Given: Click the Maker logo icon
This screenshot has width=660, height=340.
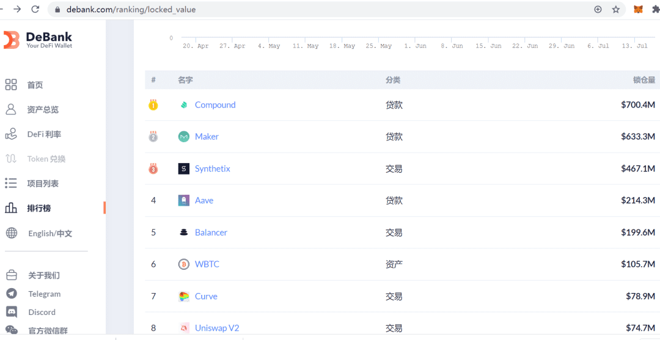Looking at the screenshot, I should tap(183, 137).
